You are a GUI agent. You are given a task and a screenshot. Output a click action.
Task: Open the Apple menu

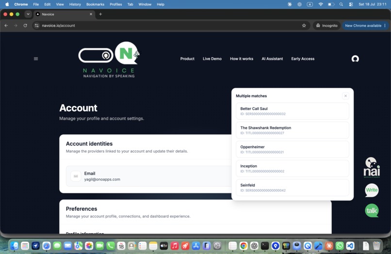[7, 4]
